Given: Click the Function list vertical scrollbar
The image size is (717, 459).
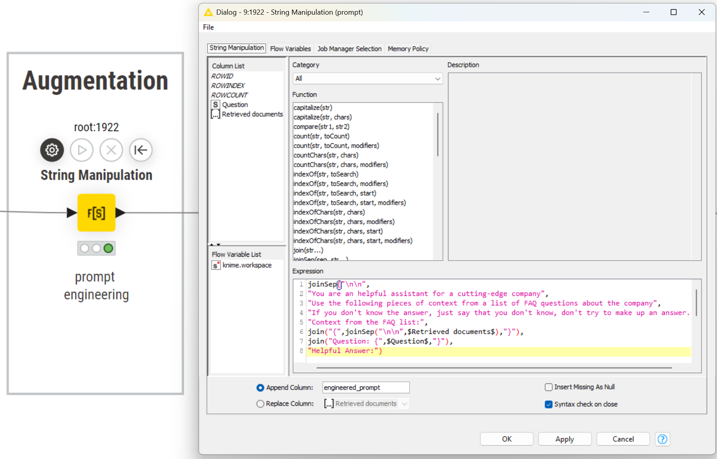Looking at the screenshot, I should [x=438, y=135].
